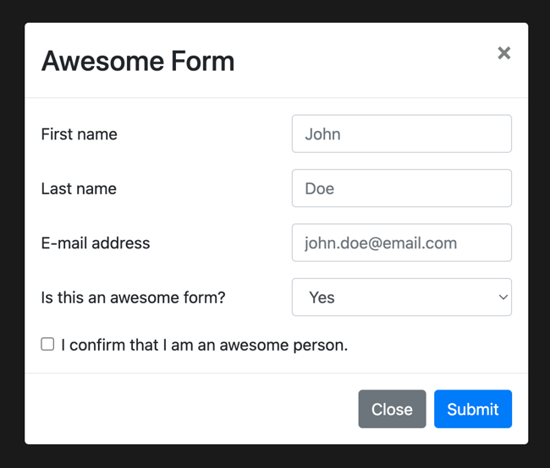Click the "Doe" placeholder text
Viewport: 550px width, 468px height.
point(319,188)
